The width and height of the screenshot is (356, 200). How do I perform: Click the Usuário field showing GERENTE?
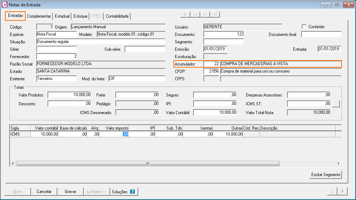(243, 27)
